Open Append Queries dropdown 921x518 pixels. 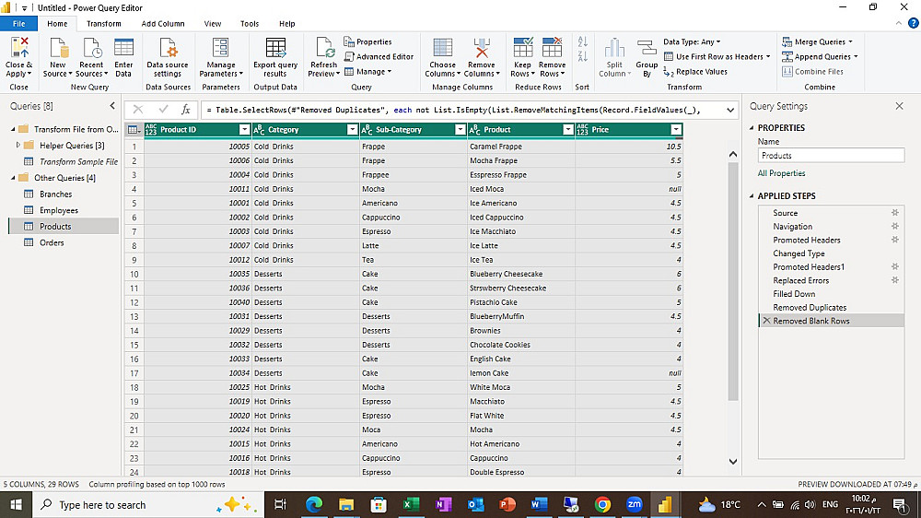click(x=856, y=57)
